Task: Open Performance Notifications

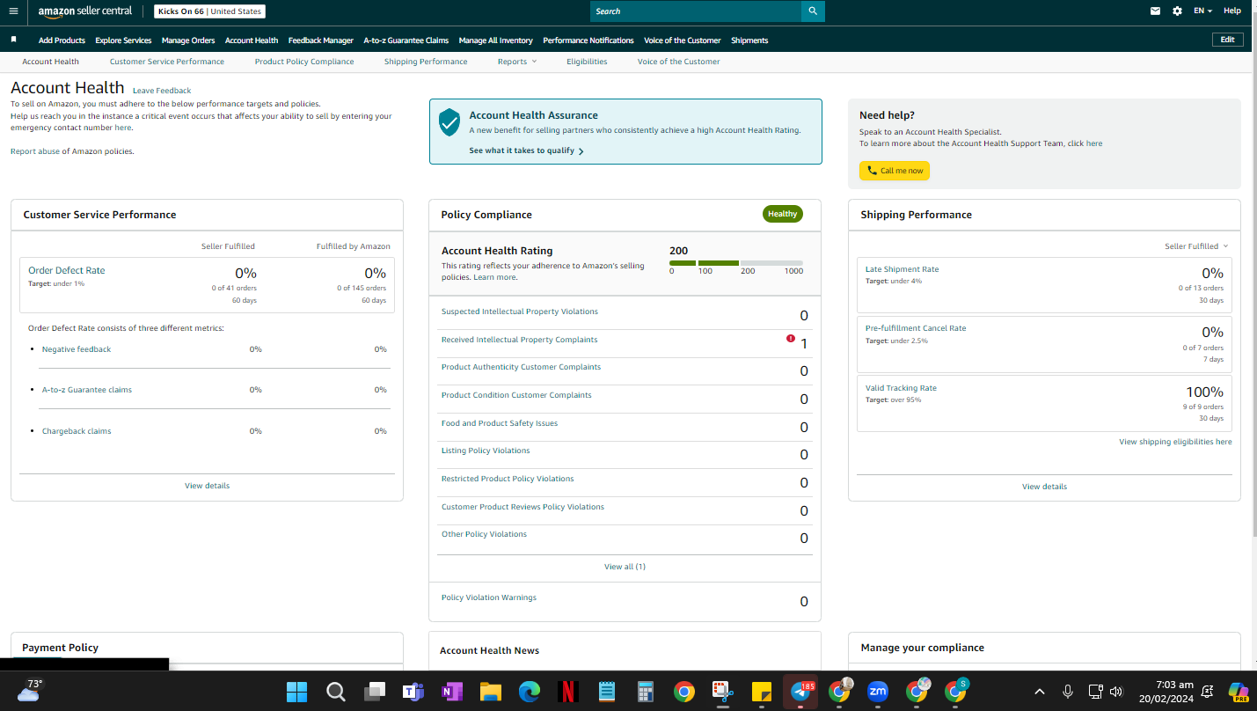Action: click(588, 40)
